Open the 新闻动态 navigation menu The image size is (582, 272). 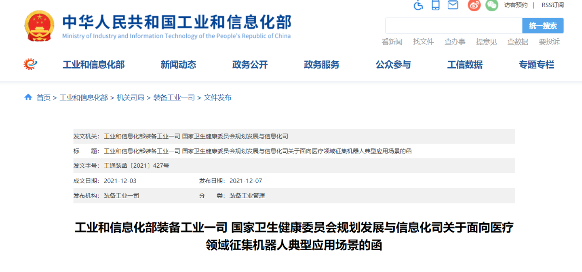178,64
